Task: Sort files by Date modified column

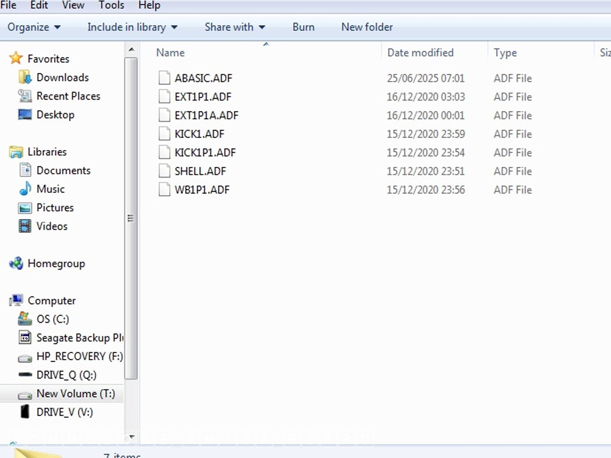Action: 420,53
